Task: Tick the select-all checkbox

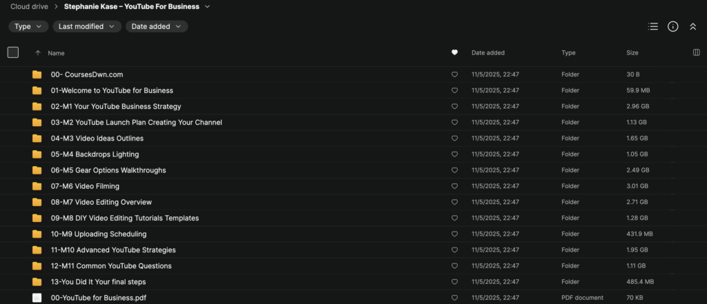Action: pyautogui.click(x=13, y=52)
